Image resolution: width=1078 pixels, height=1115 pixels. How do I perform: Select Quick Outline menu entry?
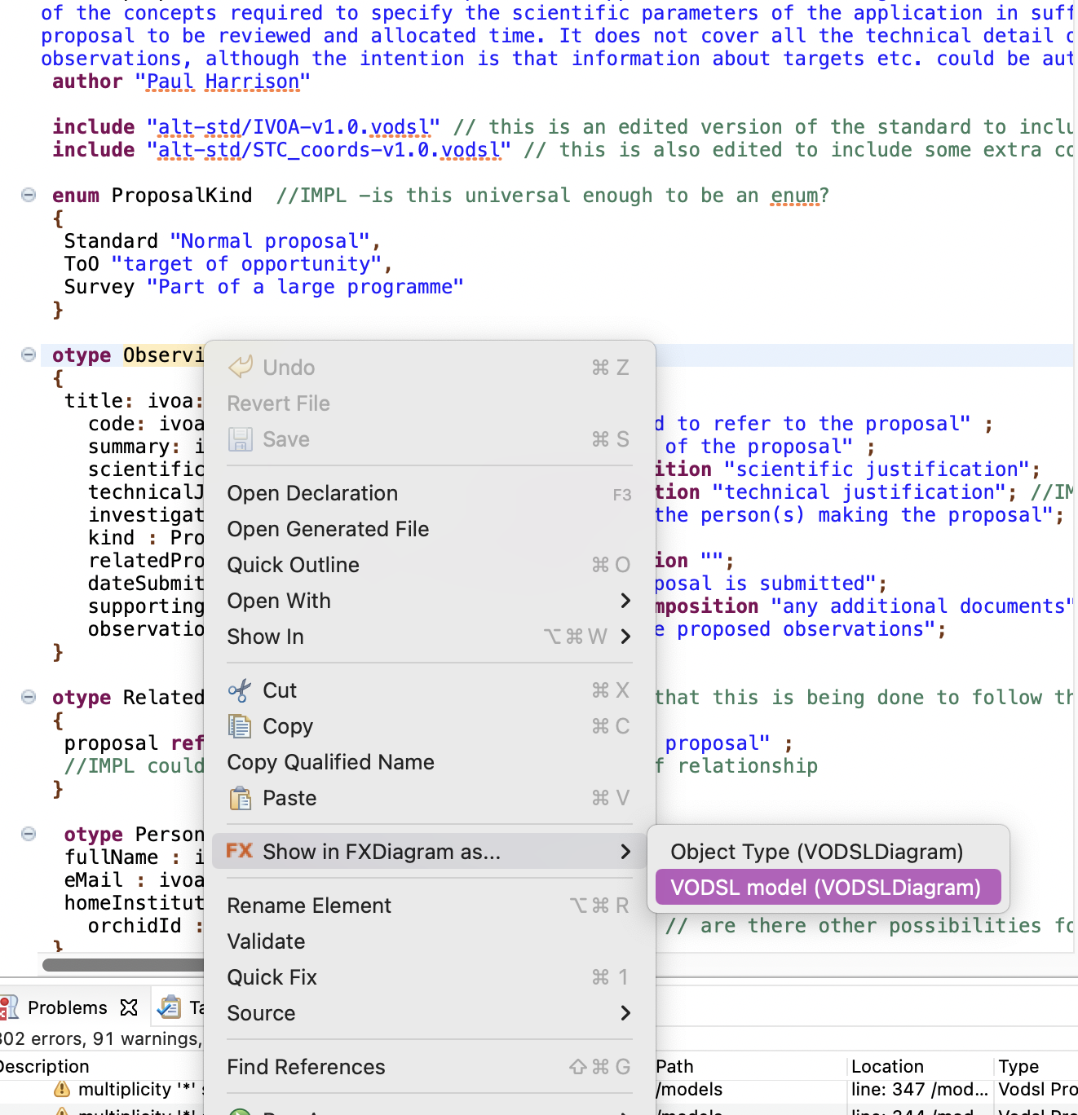(x=430, y=565)
